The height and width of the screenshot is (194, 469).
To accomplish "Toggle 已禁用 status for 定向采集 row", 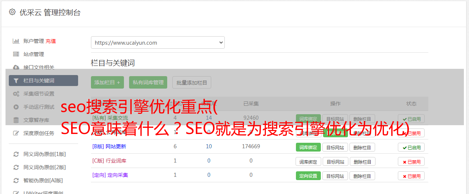I will click(411, 176).
